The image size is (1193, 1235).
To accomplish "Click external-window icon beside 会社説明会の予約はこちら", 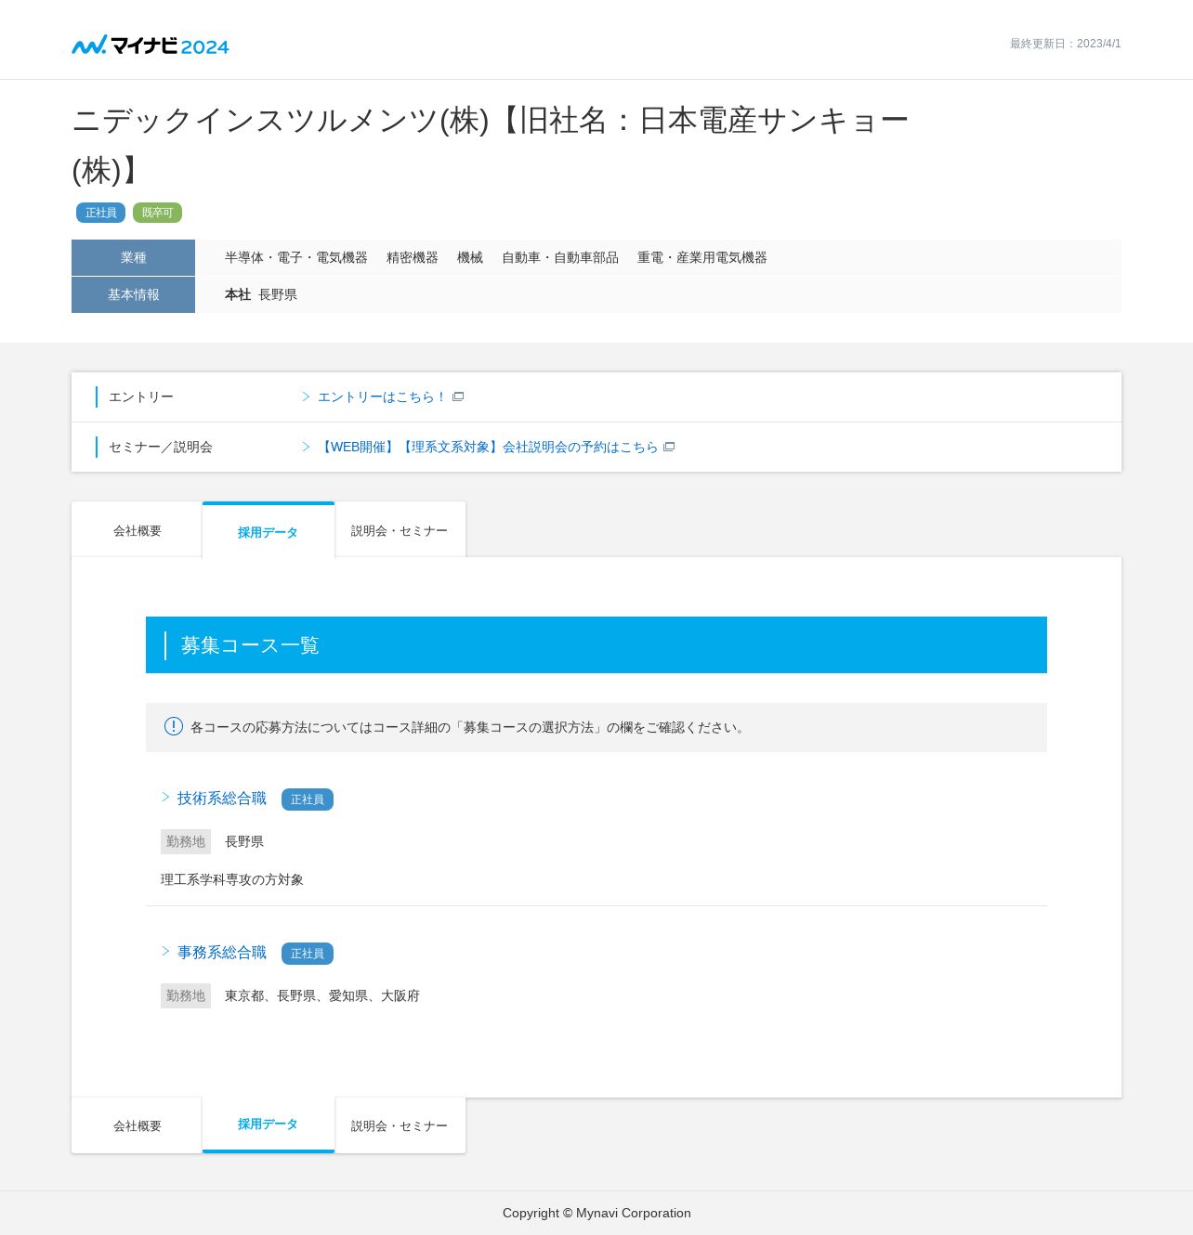I will point(669,447).
